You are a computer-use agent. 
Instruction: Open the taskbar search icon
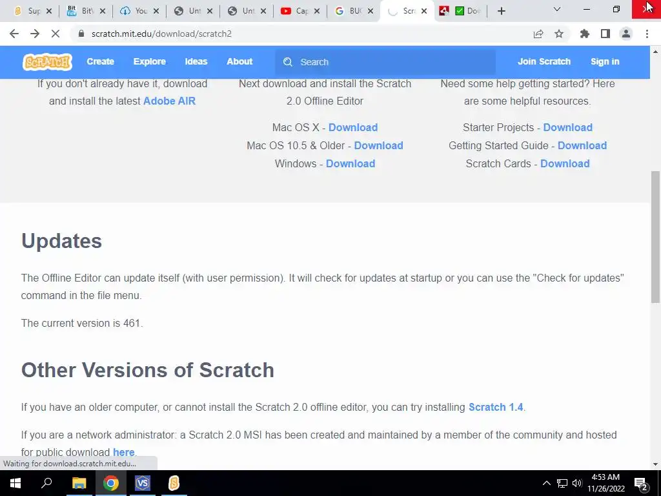(46, 482)
